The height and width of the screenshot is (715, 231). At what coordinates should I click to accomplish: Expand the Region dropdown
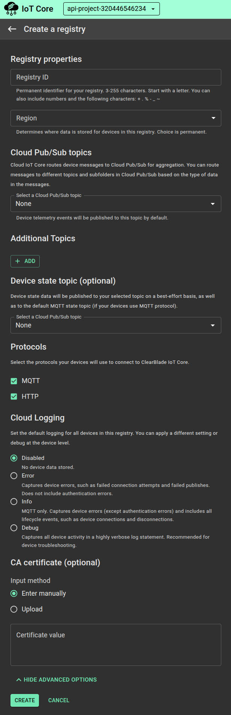pos(116,118)
